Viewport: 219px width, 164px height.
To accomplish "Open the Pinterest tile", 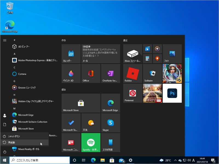I will click(132, 93).
